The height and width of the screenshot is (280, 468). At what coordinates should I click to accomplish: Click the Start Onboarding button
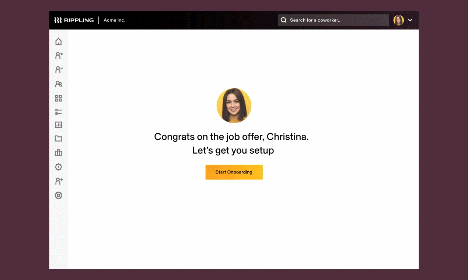(x=234, y=172)
